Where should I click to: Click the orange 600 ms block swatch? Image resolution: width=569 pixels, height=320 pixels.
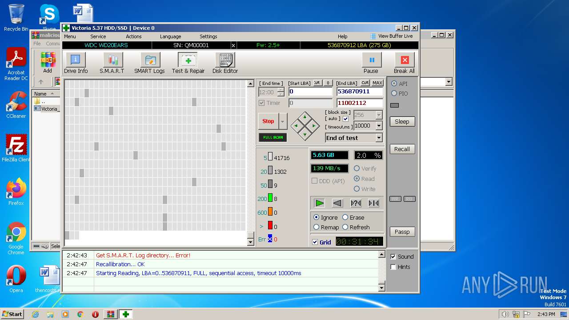coord(270,212)
